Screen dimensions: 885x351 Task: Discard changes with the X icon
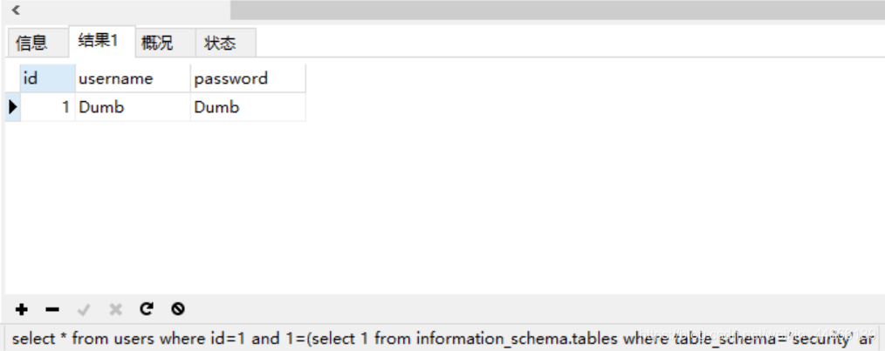click(x=115, y=309)
